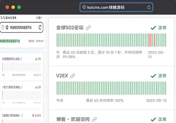Click the green checkmark on the 博客 card
176x123 pixels.
[153, 119]
